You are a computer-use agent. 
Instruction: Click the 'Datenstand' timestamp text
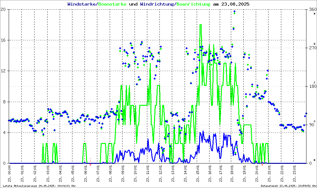(288, 186)
